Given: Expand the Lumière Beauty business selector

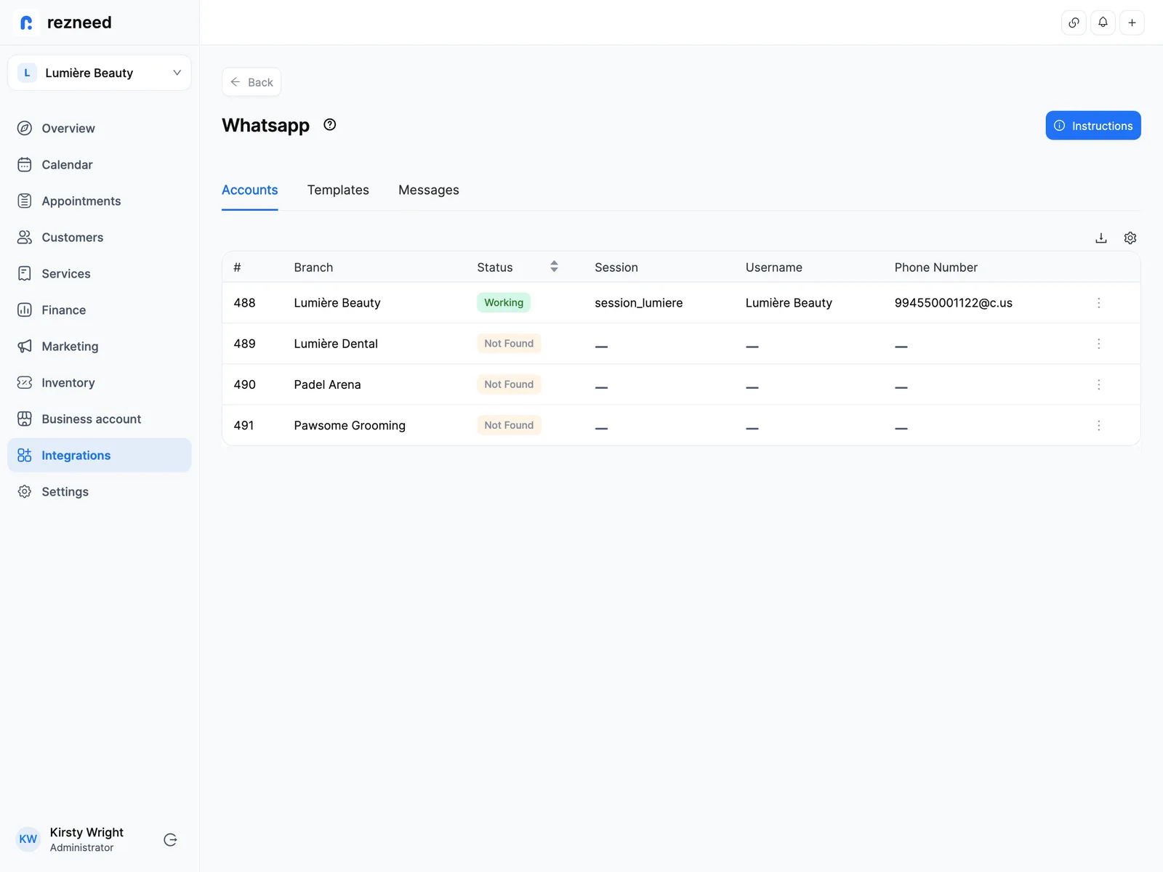Looking at the screenshot, I should pyautogui.click(x=100, y=73).
